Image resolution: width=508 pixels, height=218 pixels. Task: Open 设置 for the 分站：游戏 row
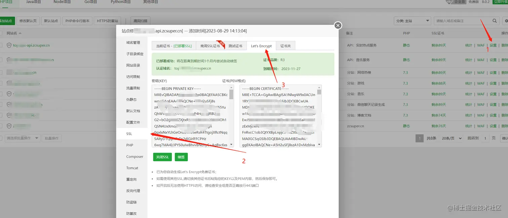point(493,83)
